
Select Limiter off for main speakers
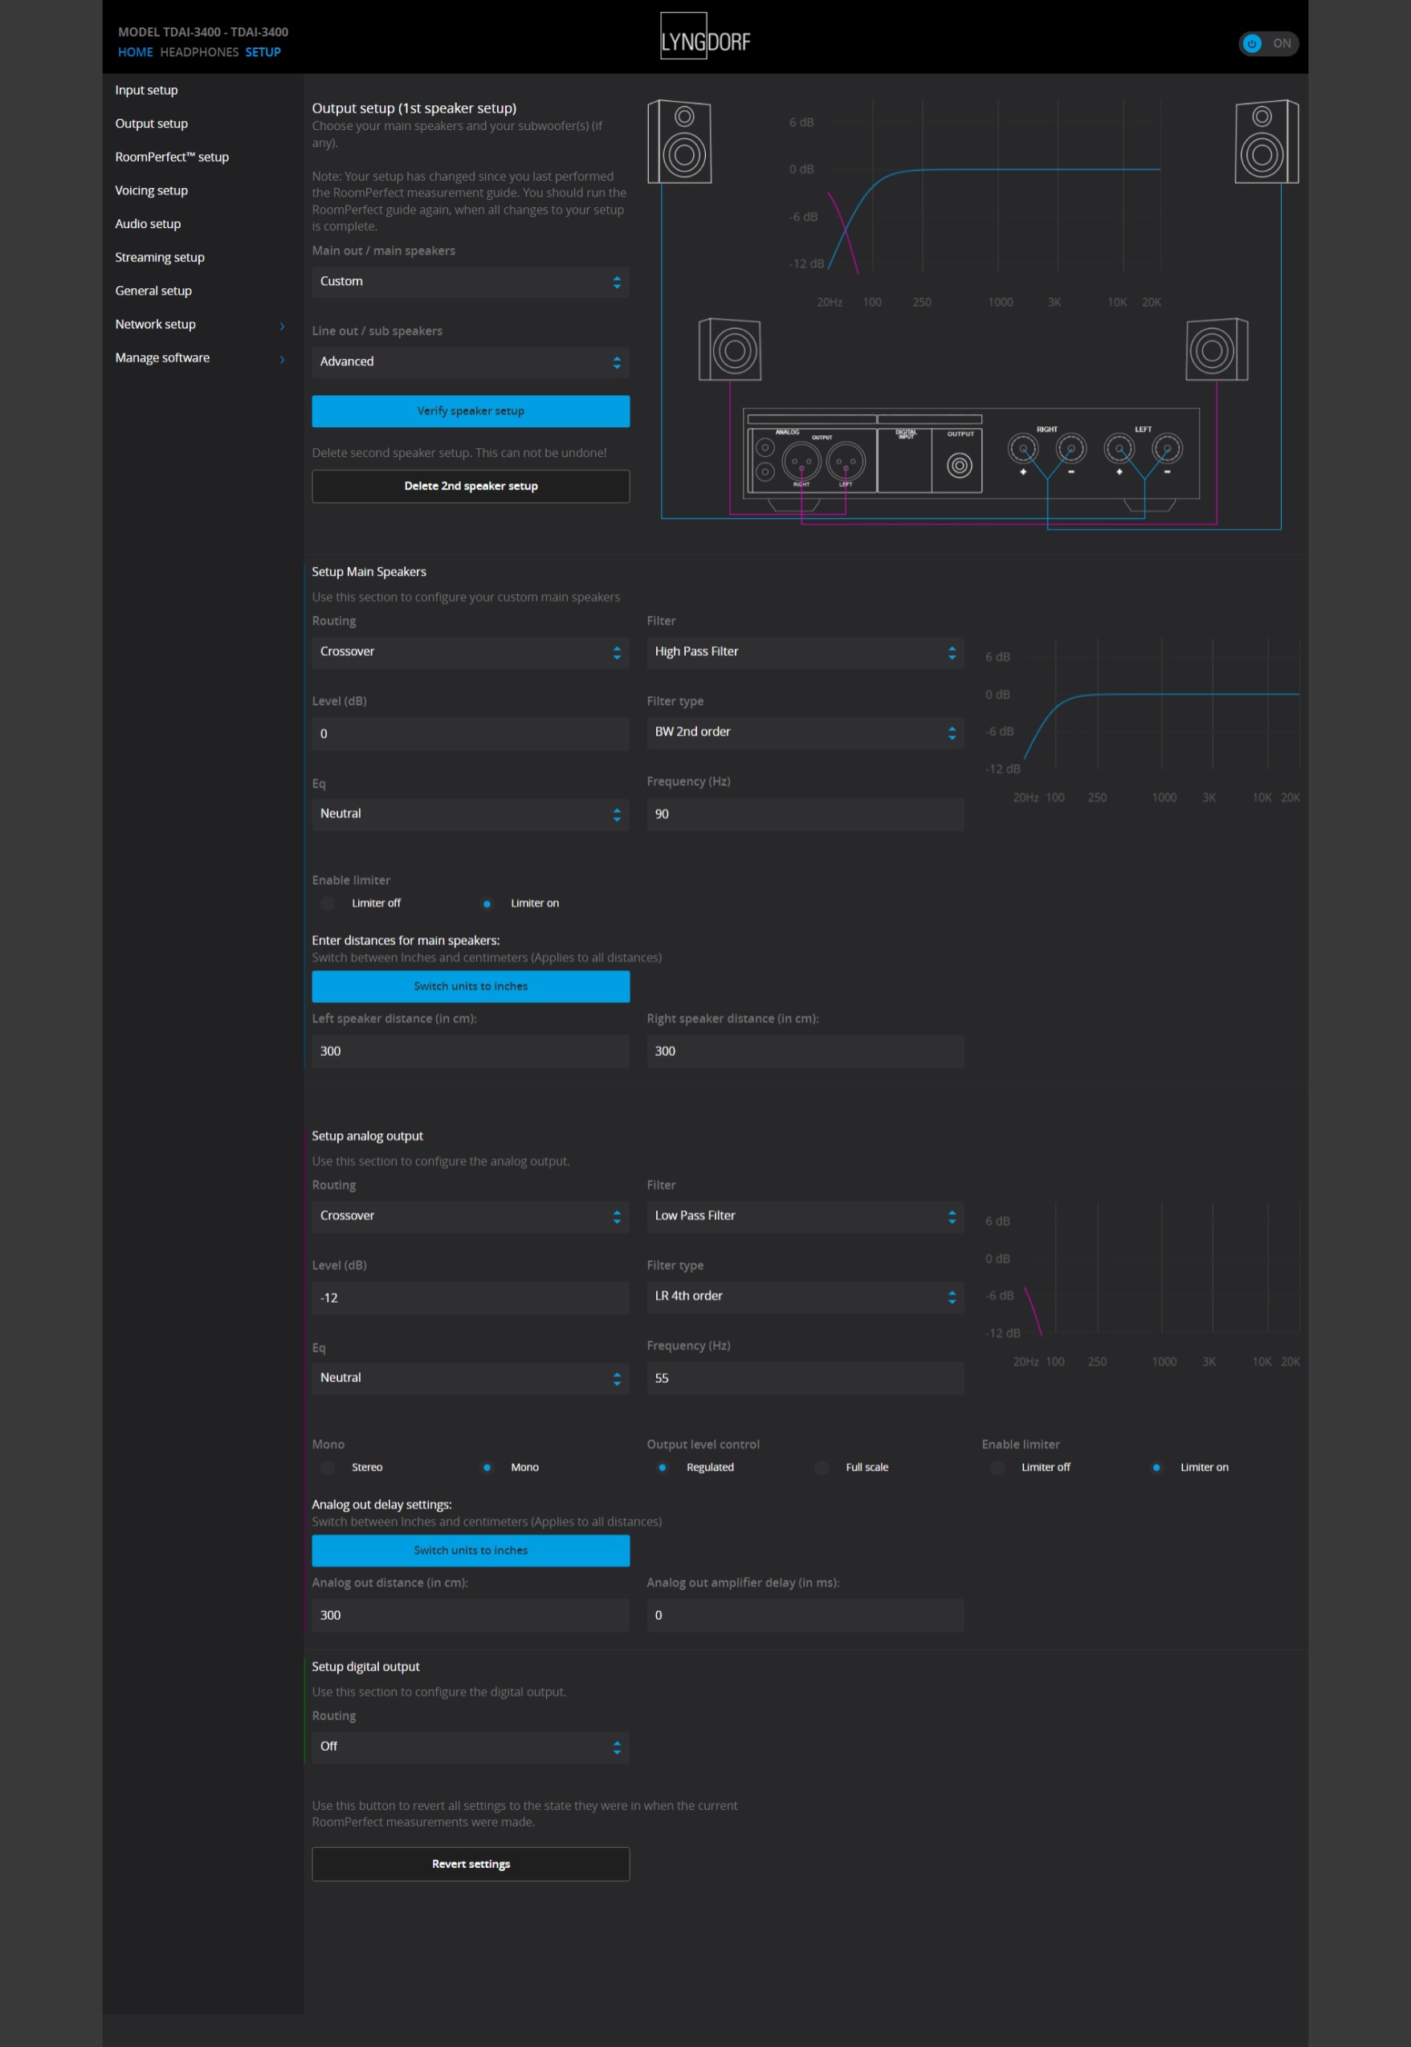[328, 903]
